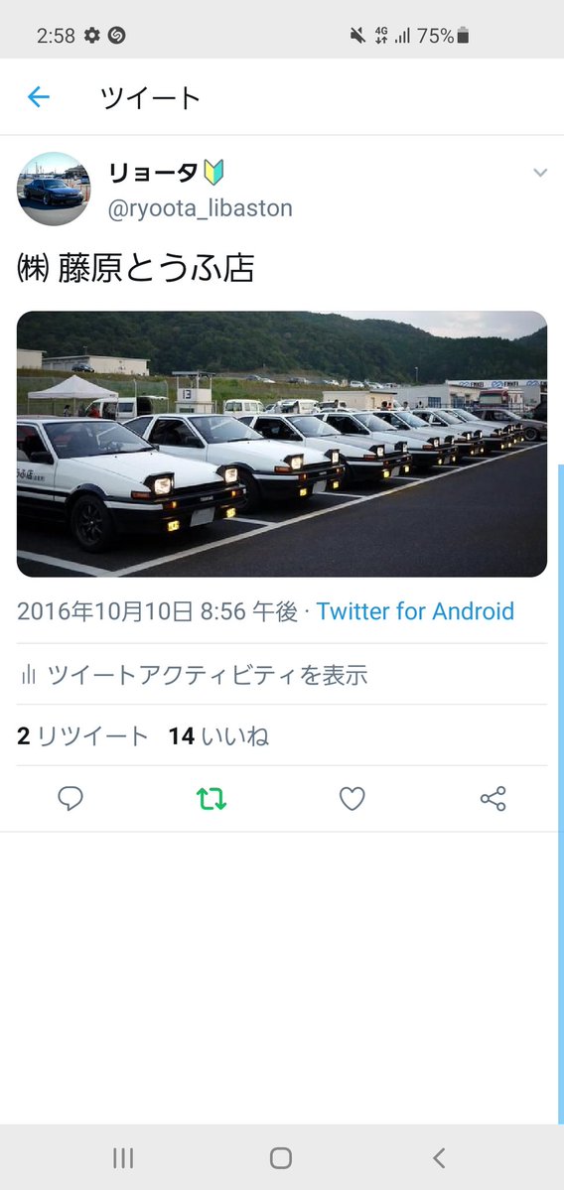Open the @ryoota_libaston handle

coord(200,208)
